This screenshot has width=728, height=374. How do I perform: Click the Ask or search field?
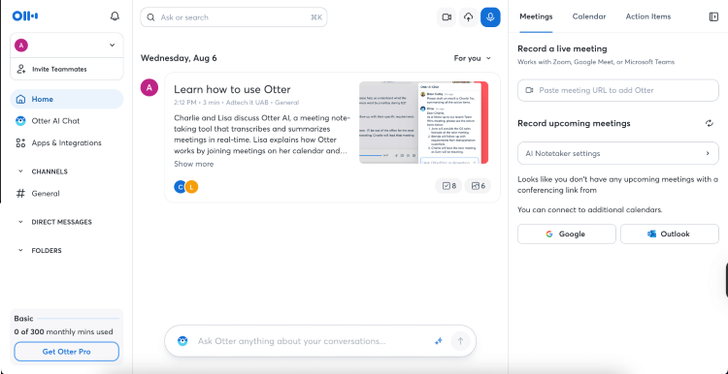234,17
